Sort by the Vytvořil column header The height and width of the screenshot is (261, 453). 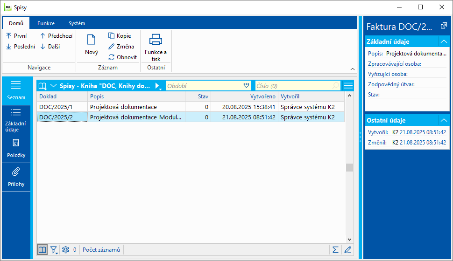point(311,96)
